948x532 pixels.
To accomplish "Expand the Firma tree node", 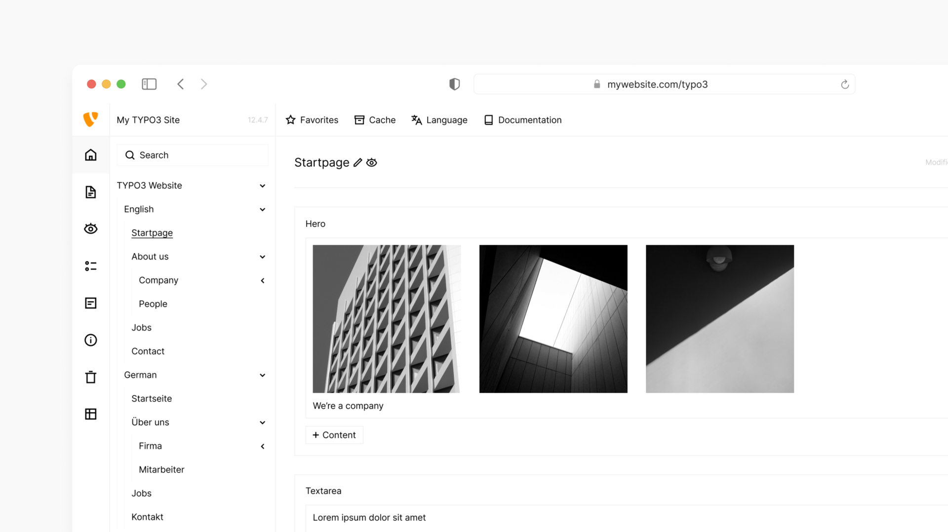I will tap(263, 446).
